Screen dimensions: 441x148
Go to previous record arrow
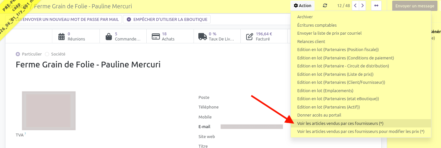pos(356,5)
